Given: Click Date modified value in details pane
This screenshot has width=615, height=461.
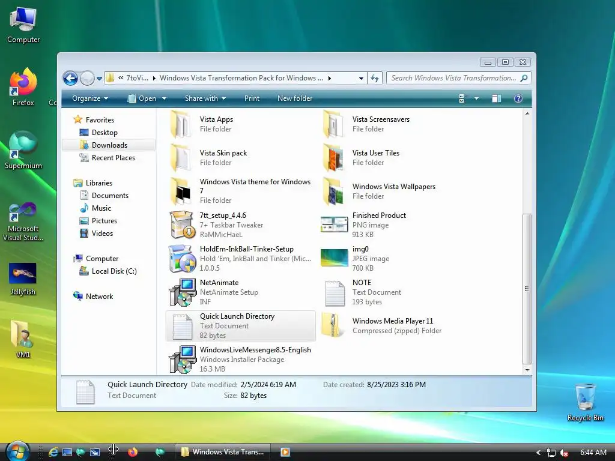Looking at the screenshot, I should point(268,385).
